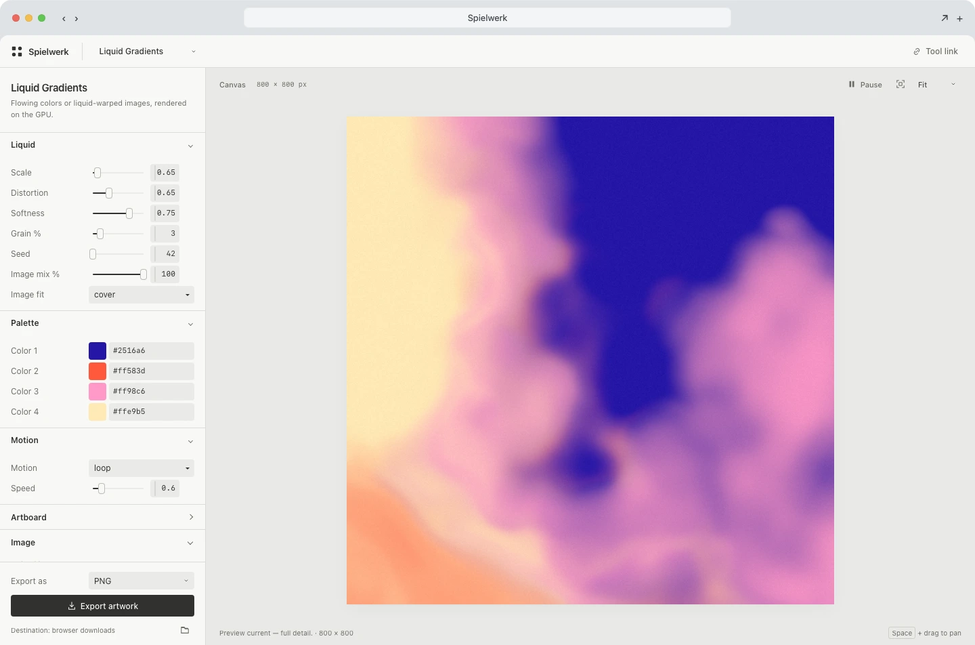Click the Color 2 orange swatch

(x=97, y=371)
